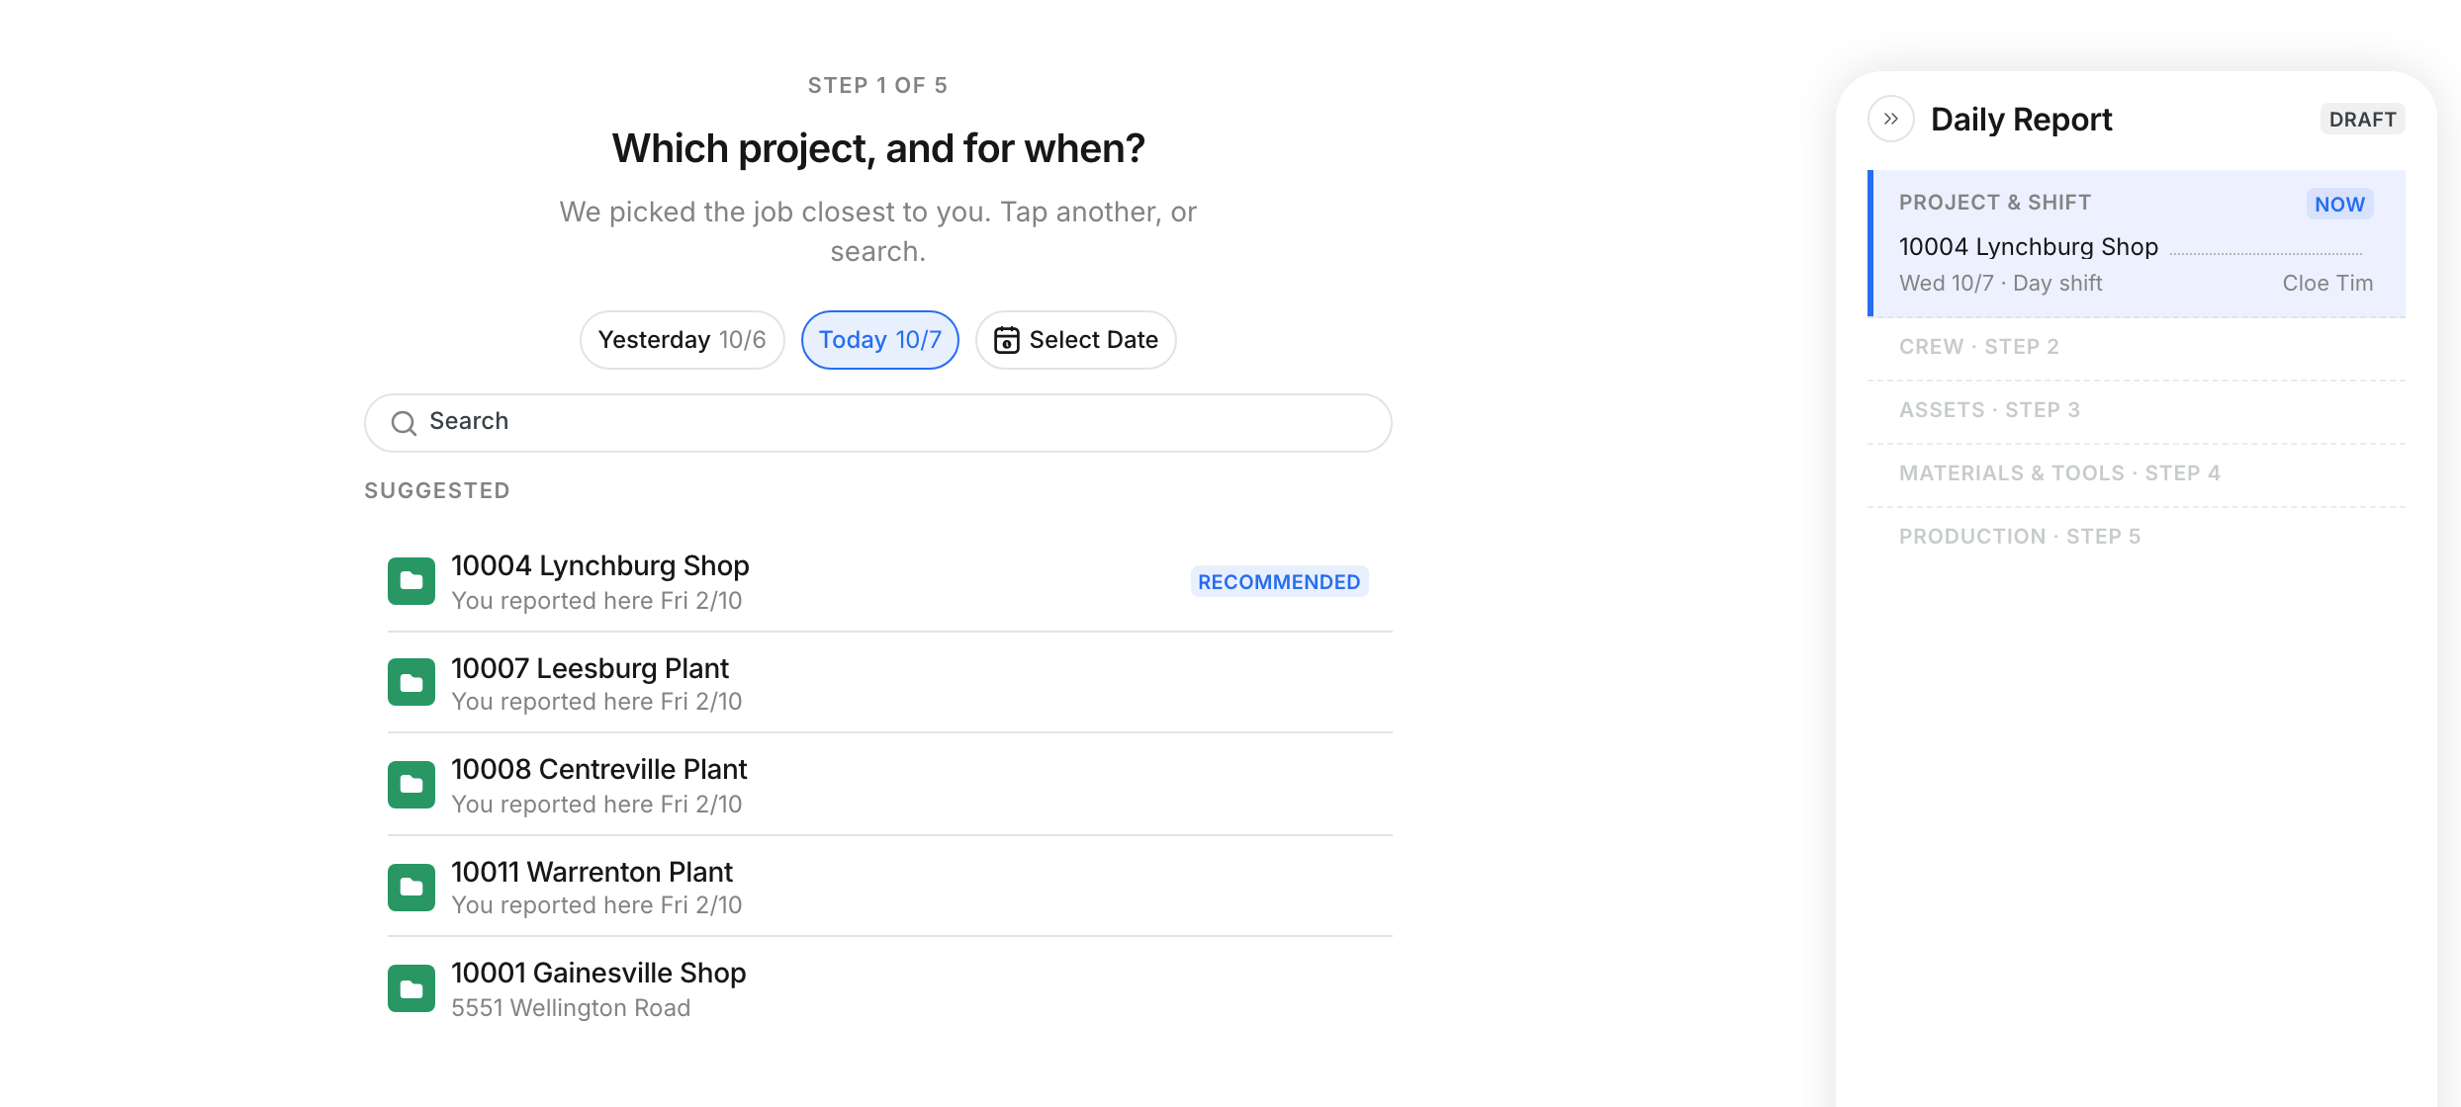Open the Select Date picker
The width and height of the screenshot is (2461, 1107).
pyautogui.click(x=1076, y=340)
